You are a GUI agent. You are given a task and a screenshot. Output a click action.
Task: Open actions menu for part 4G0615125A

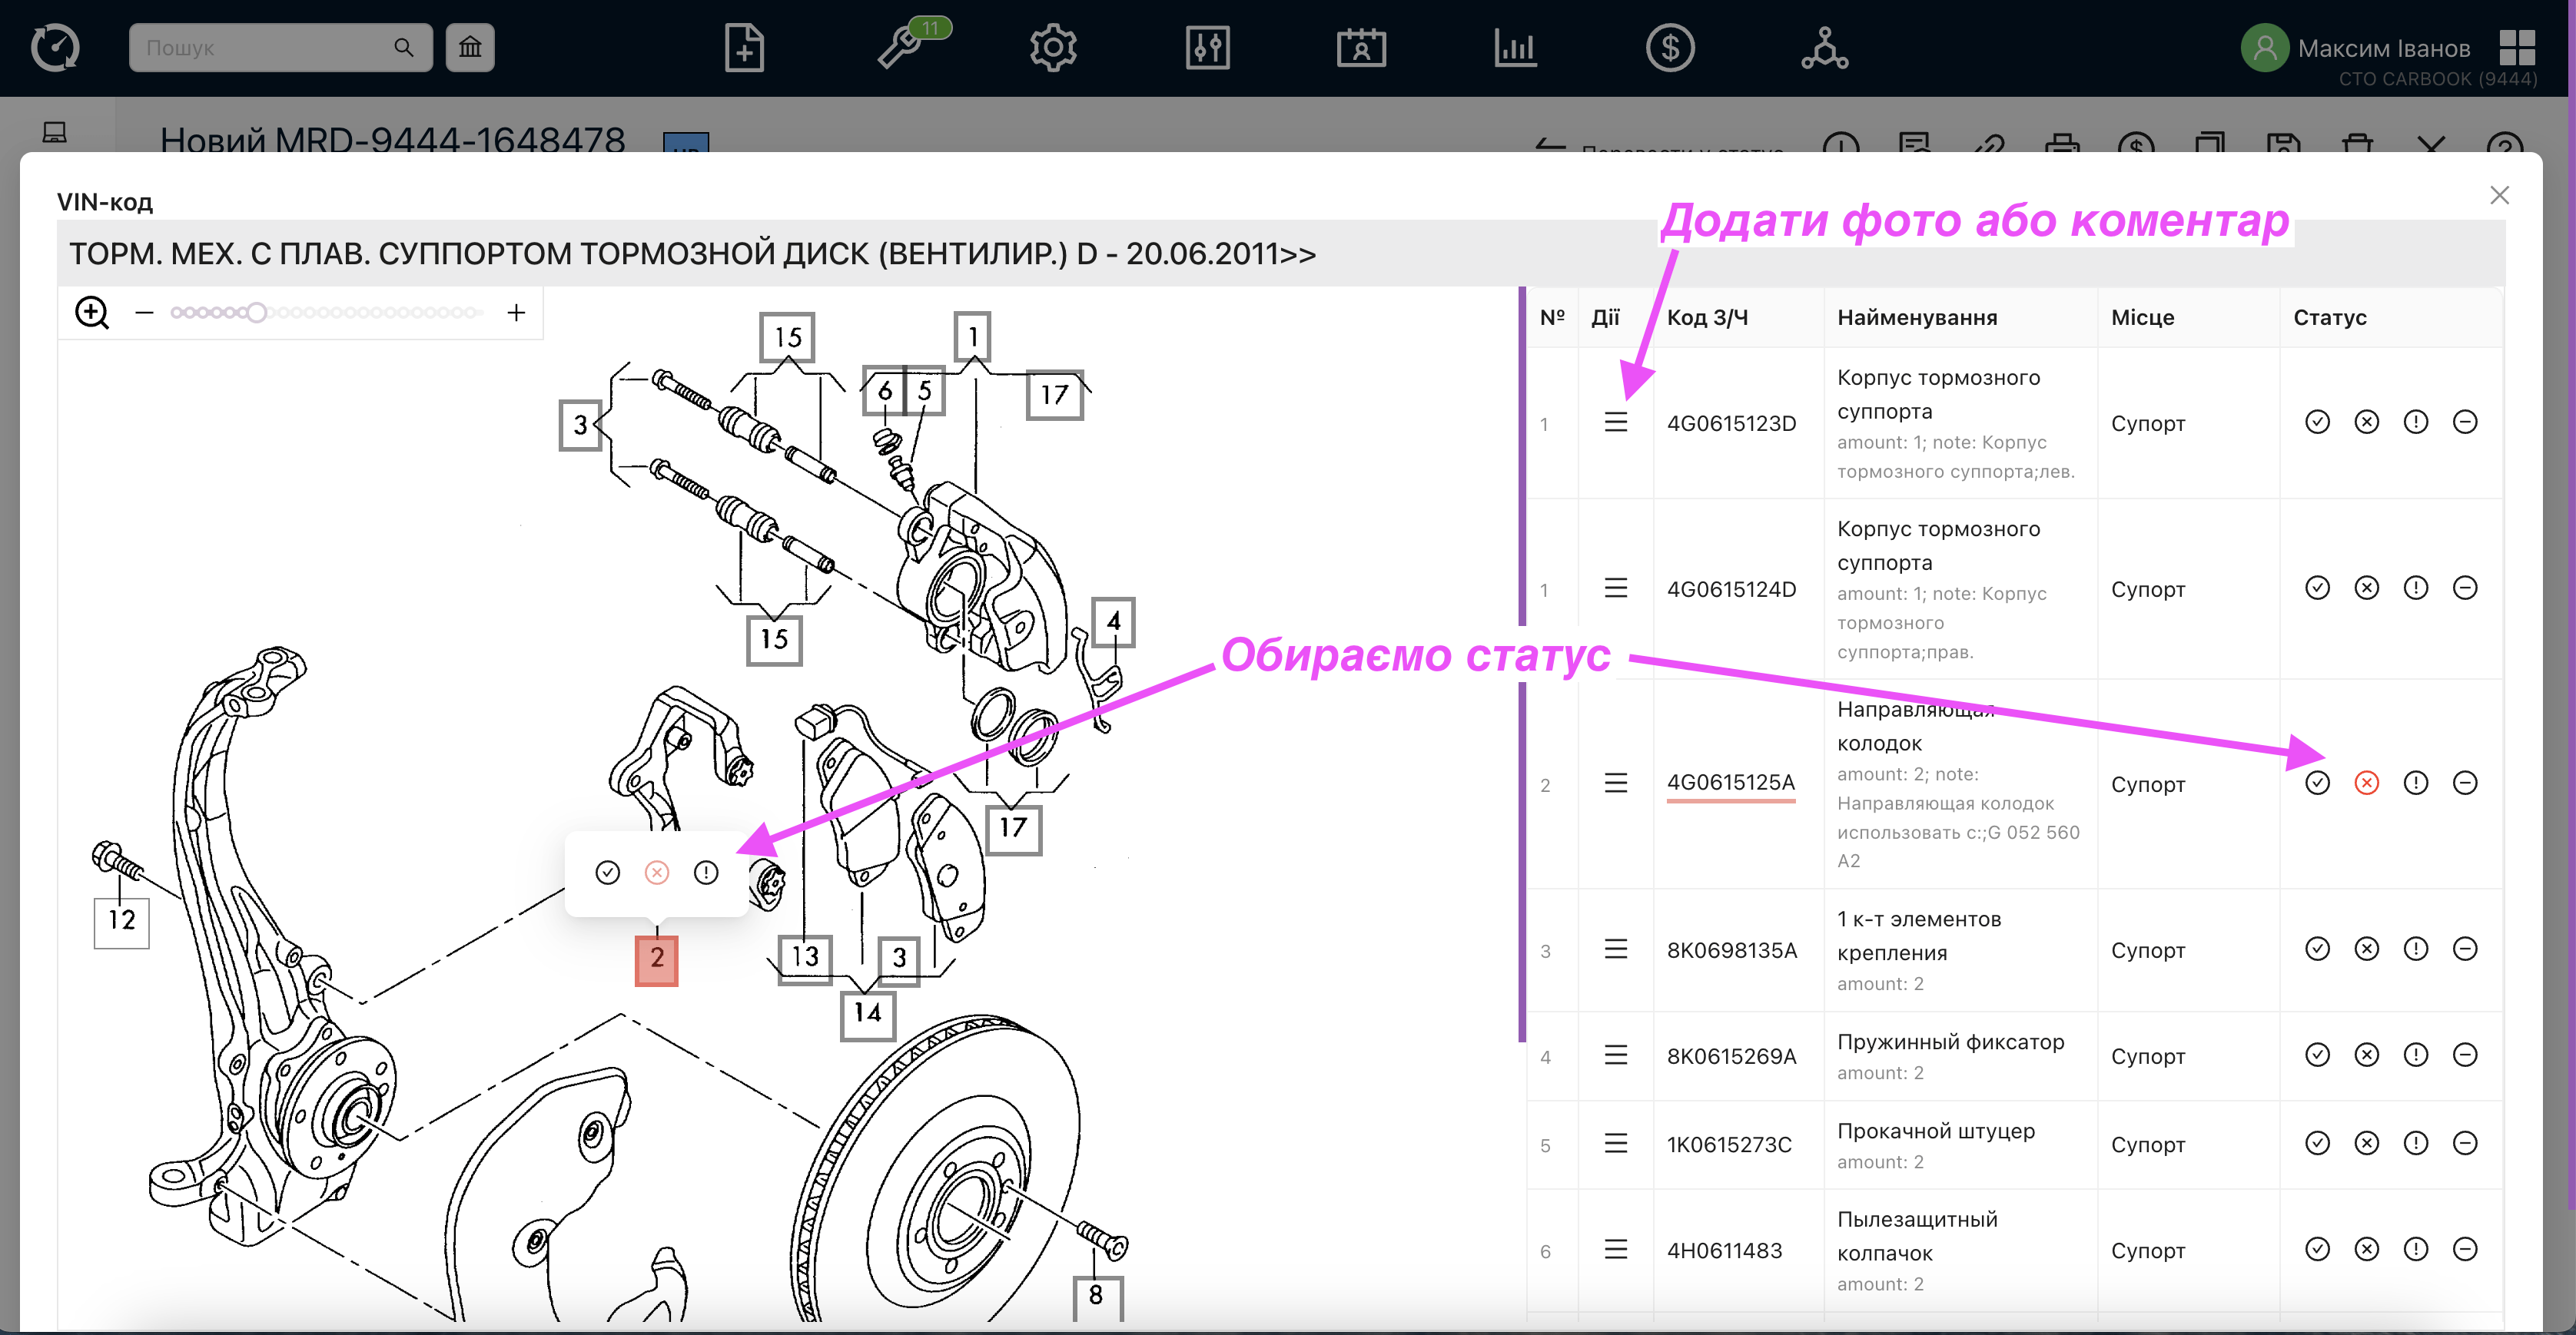pyautogui.click(x=1615, y=783)
